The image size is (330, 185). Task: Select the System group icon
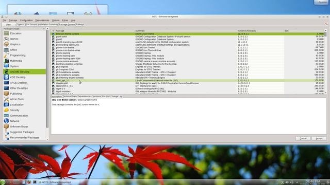pyautogui.click(x=6, y=66)
